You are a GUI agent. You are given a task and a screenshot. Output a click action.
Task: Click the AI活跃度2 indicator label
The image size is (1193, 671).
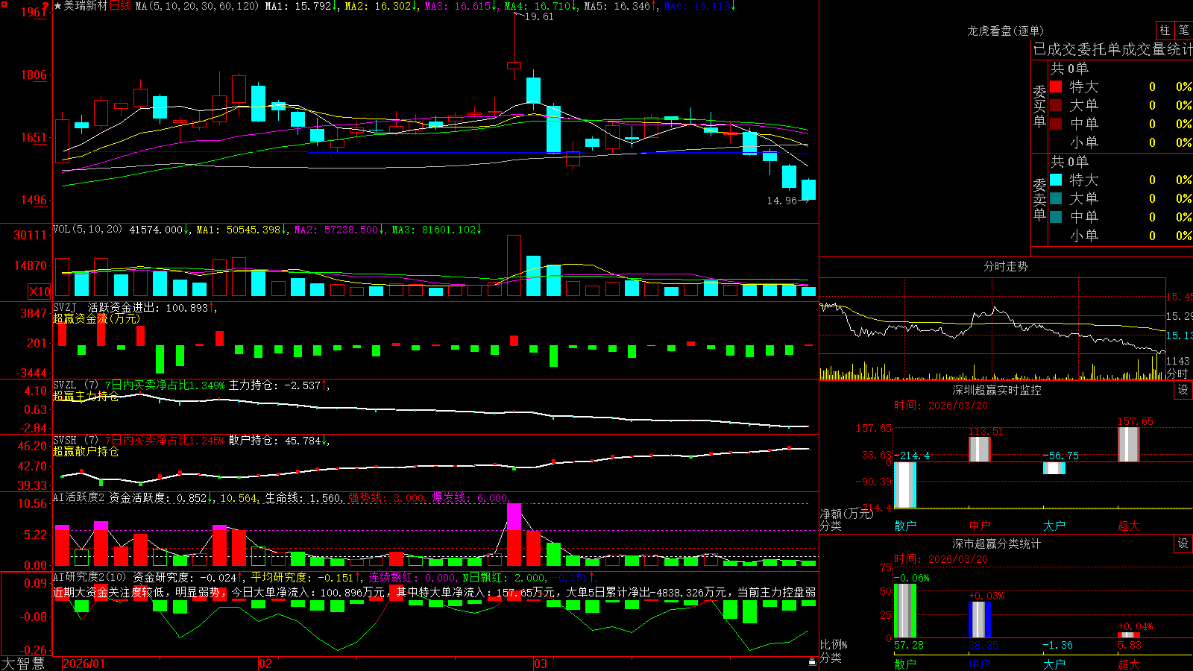pos(79,497)
